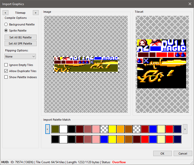Viewport: 194px width, 165px height.
Task: Cancel the Import Graphics dialog
Action: click(x=183, y=154)
